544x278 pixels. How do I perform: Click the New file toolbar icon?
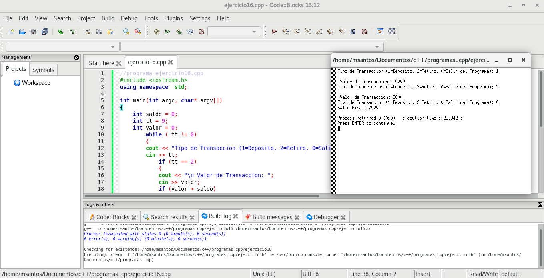pos(11,32)
